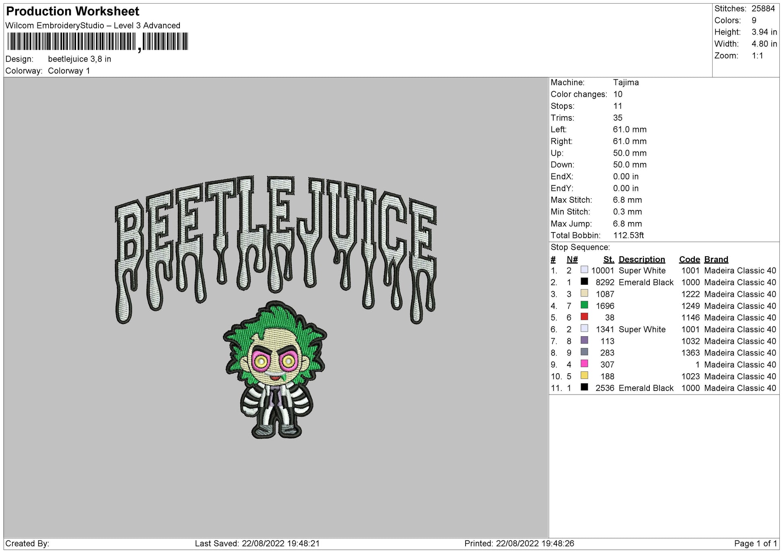Screen dimensions: 783x553
Task: Click the "Max Stitch:" label
Action: point(571,200)
